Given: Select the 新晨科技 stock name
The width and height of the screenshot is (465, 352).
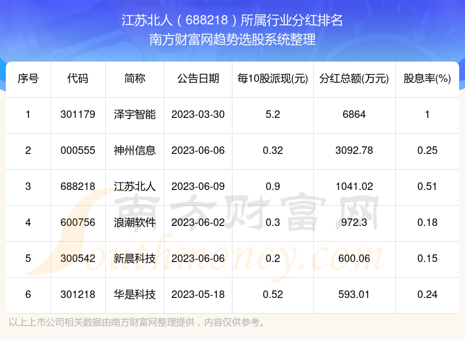Looking at the screenshot, I should 135,258.
